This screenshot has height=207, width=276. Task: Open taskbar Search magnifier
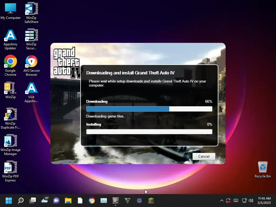coord(21,201)
